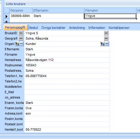Click the Hemadress field with Råsundavägen 112
The width and height of the screenshot is (140, 139).
[x=67, y=60]
